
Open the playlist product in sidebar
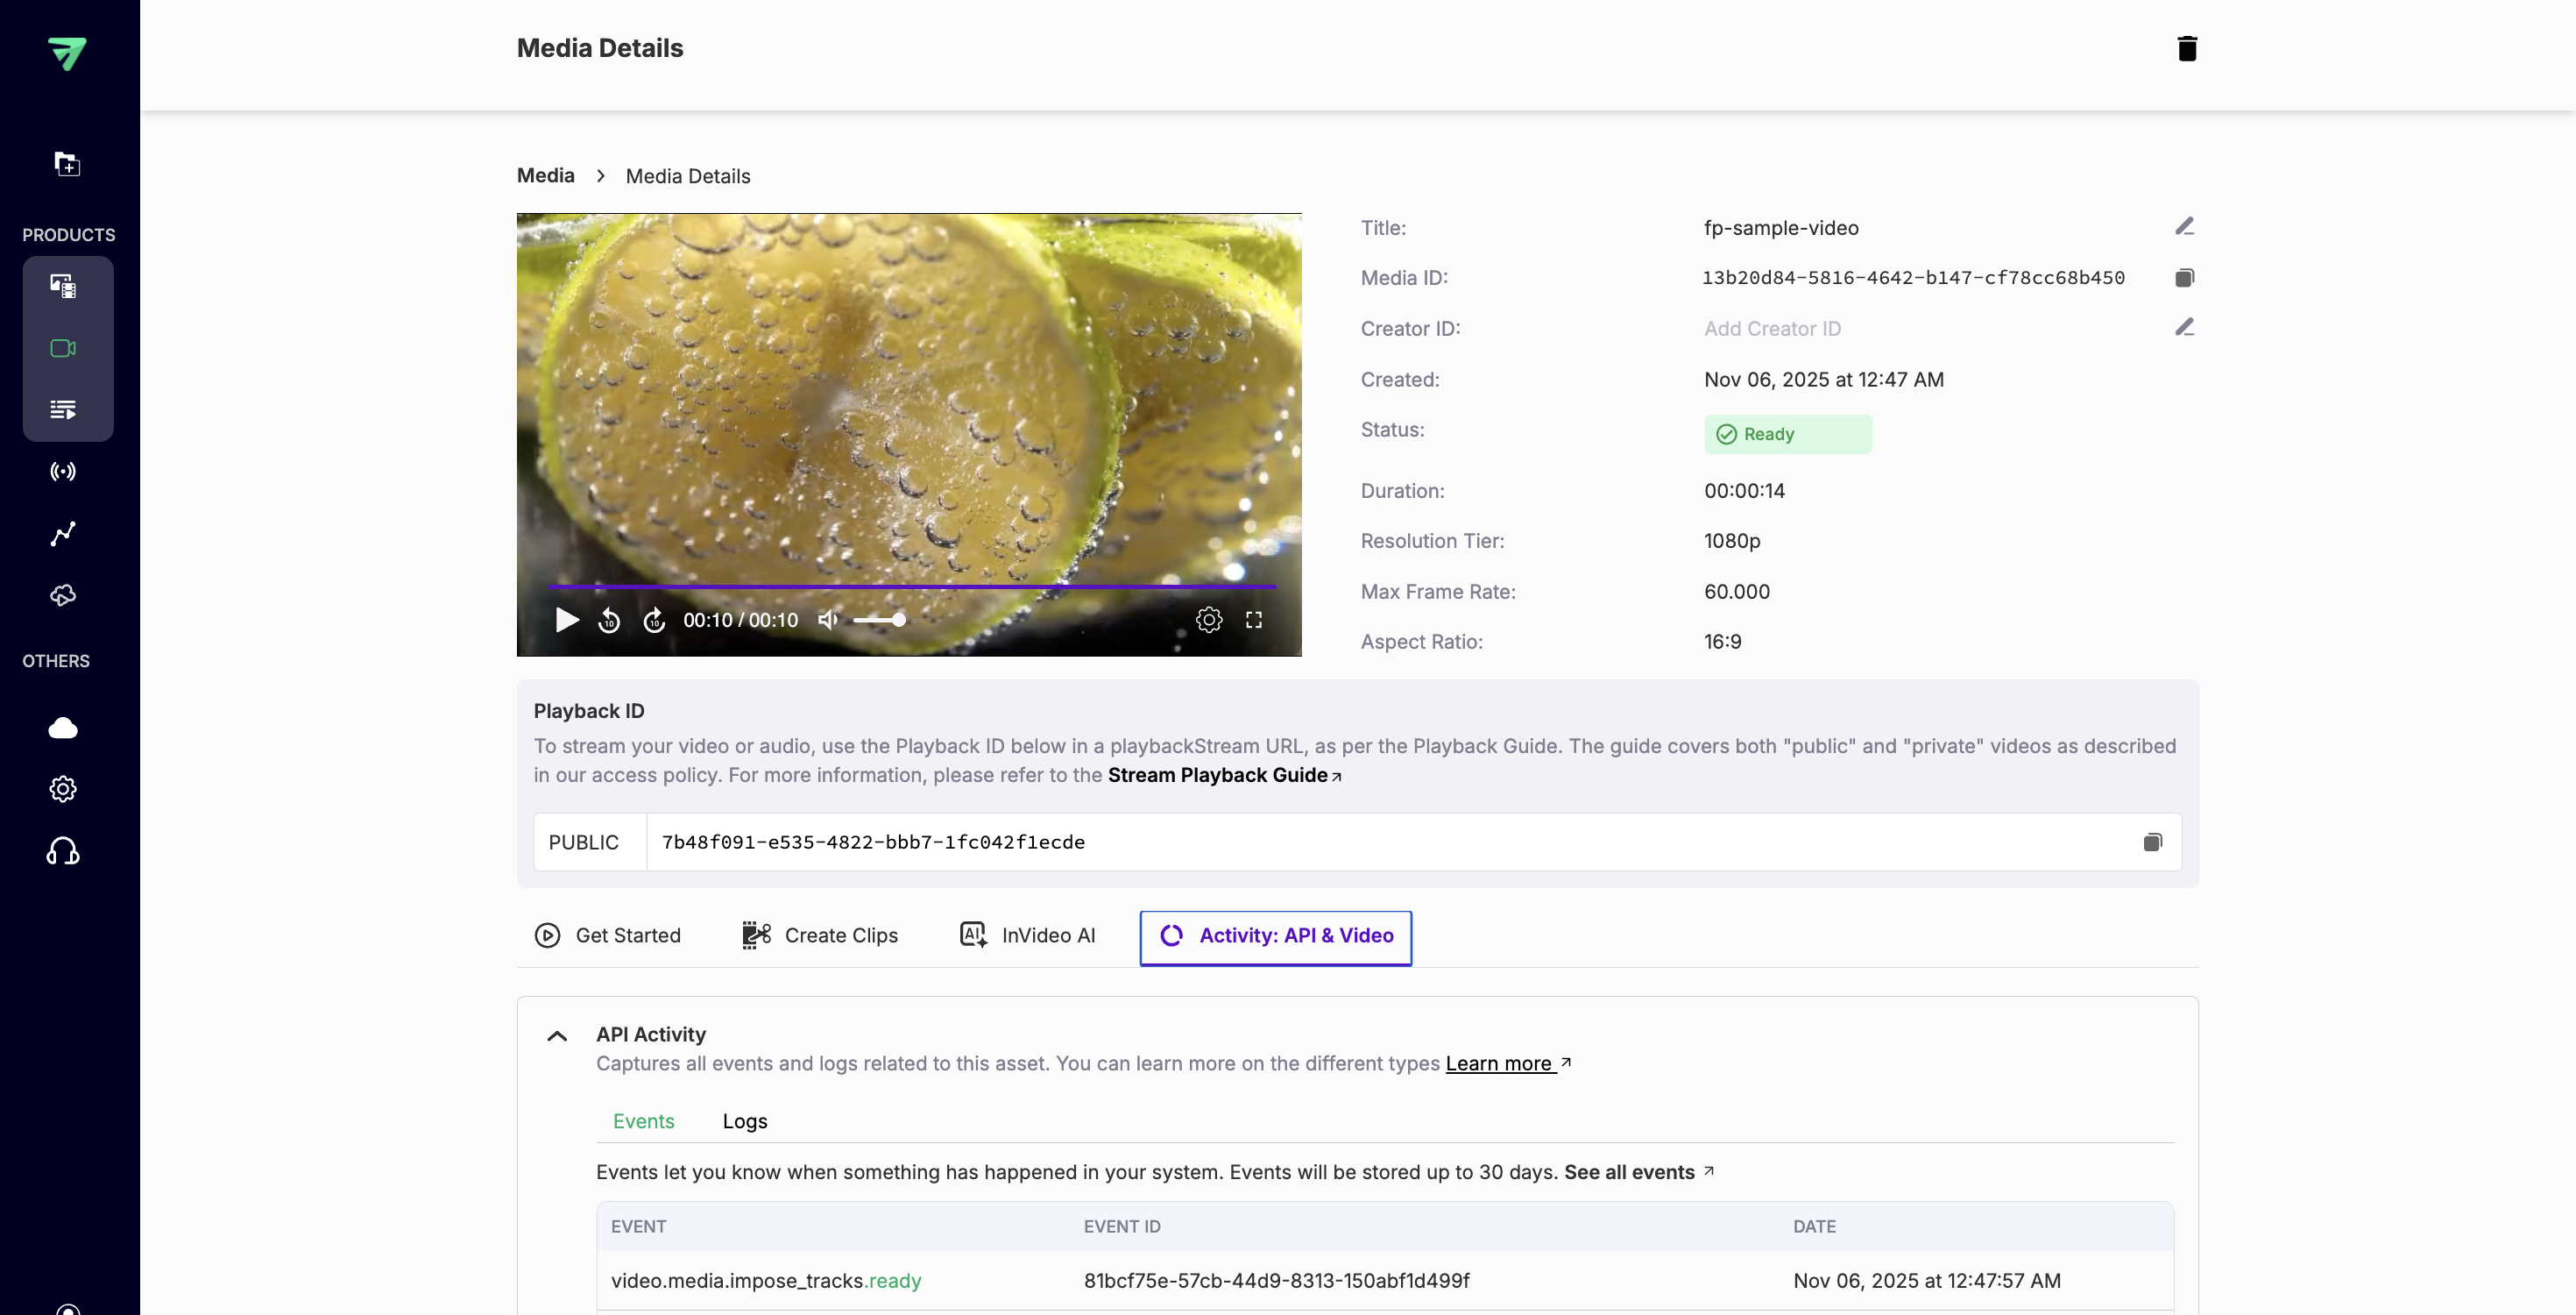(x=63, y=409)
